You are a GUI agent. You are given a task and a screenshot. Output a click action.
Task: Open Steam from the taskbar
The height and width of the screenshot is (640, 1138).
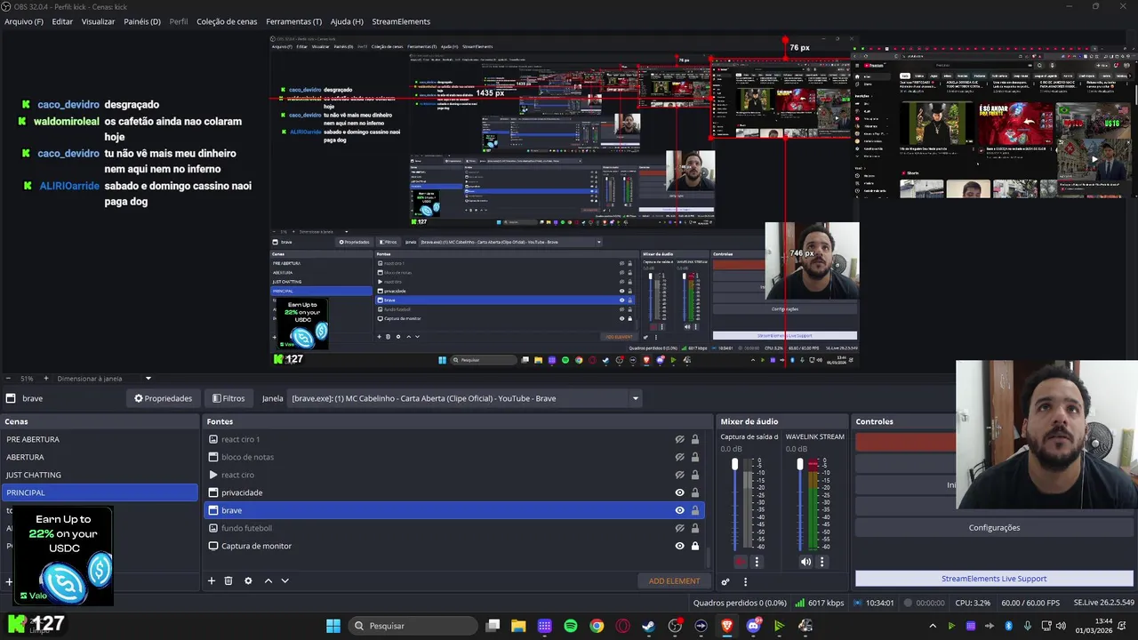tap(648, 626)
